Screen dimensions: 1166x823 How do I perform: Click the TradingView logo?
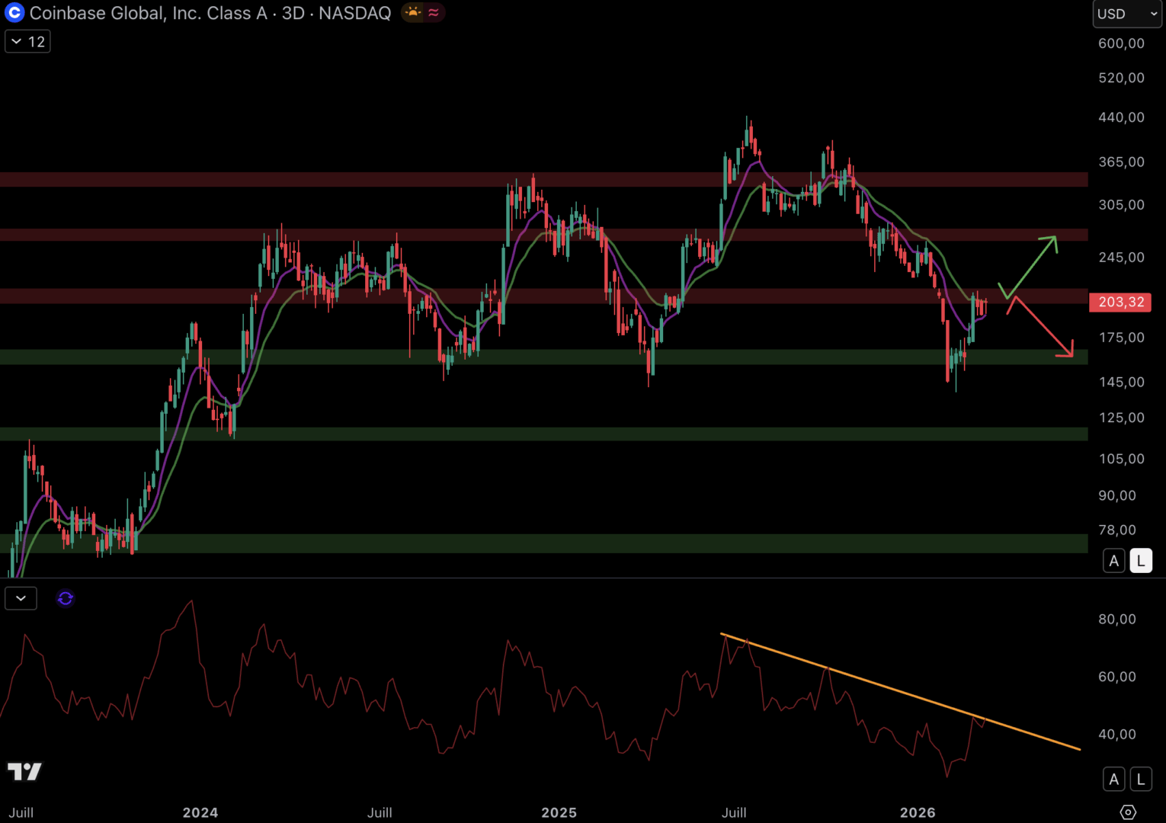[x=24, y=771]
